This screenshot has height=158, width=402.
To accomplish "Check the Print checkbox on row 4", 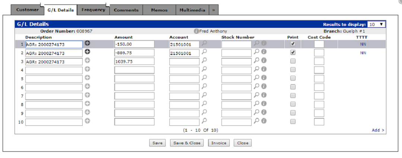I will (293, 69).
